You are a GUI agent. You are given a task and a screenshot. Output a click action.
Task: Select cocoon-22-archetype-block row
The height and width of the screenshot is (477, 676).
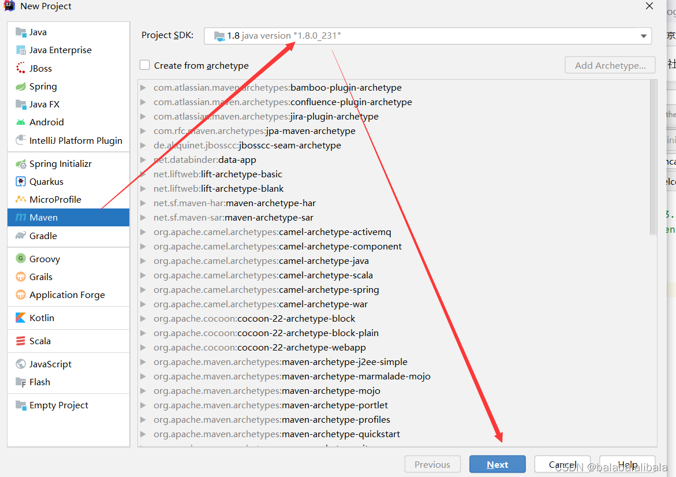[x=394, y=319]
